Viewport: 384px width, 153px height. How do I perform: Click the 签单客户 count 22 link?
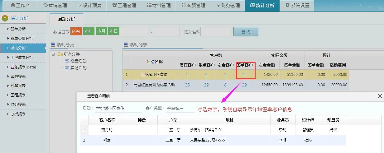(244, 85)
